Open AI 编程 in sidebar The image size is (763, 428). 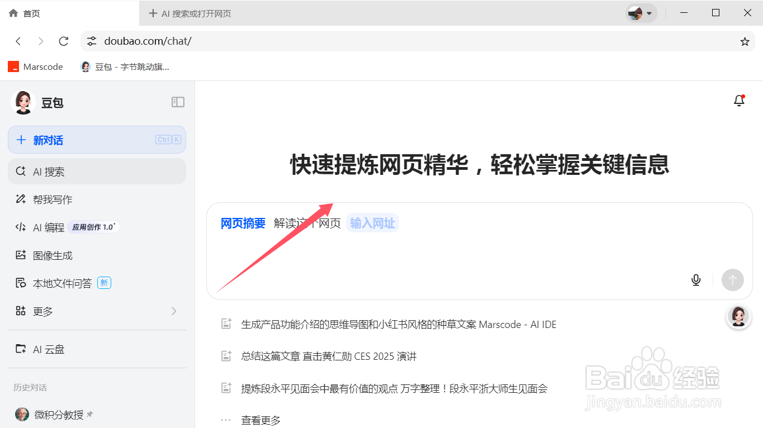(x=97, y=227)
